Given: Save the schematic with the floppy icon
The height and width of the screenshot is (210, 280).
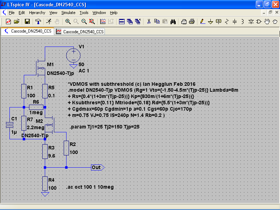Looking at the screenshot, I should [27, 22].
